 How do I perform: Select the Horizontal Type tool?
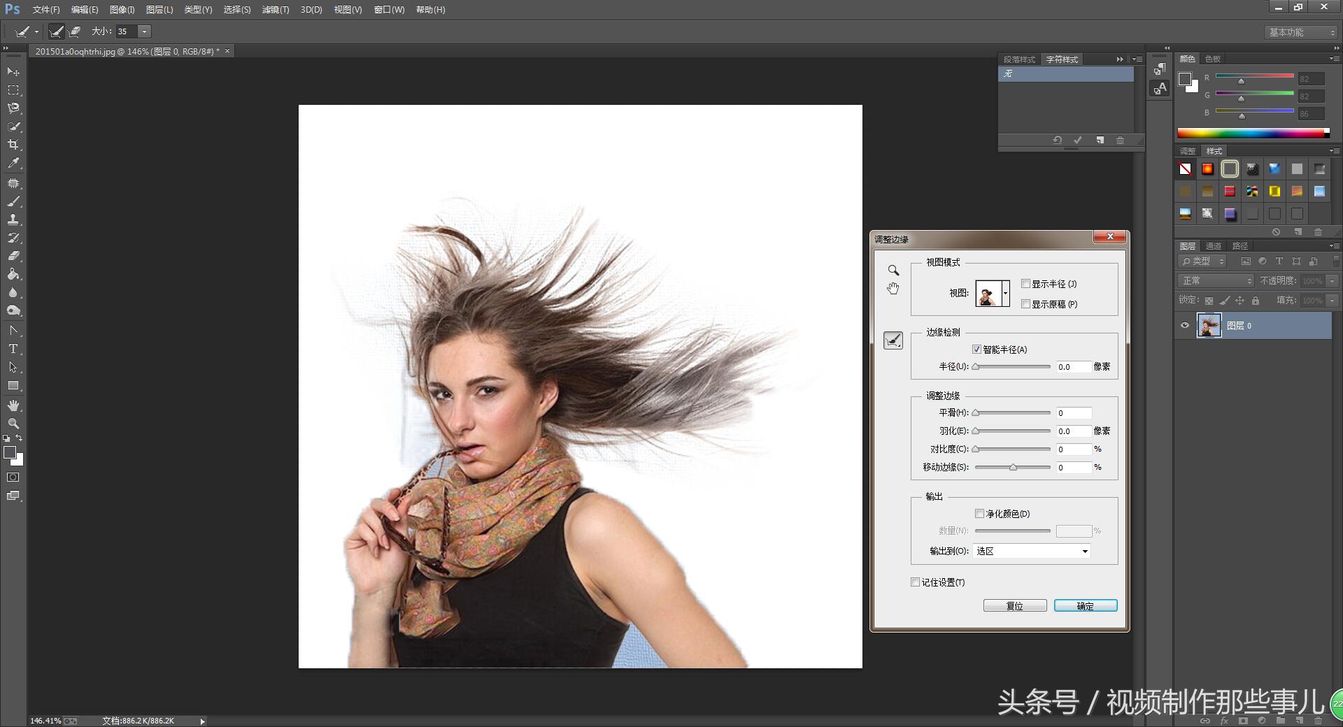(x=13, y=349)
